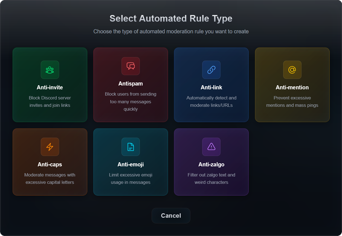Screen dimensions: 342x236
Task: Click 'Moderate messages with excessive capital letters' text
Action: pos(50,179)
